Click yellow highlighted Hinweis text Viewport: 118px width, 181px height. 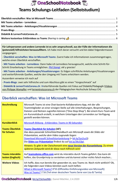click(x=69, y=147)
